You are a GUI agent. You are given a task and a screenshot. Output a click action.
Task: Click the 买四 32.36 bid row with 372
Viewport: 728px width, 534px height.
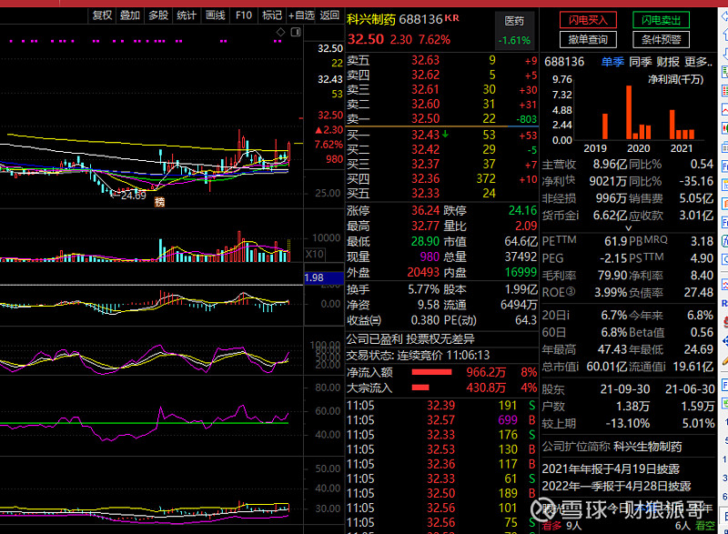click(442, 178)
